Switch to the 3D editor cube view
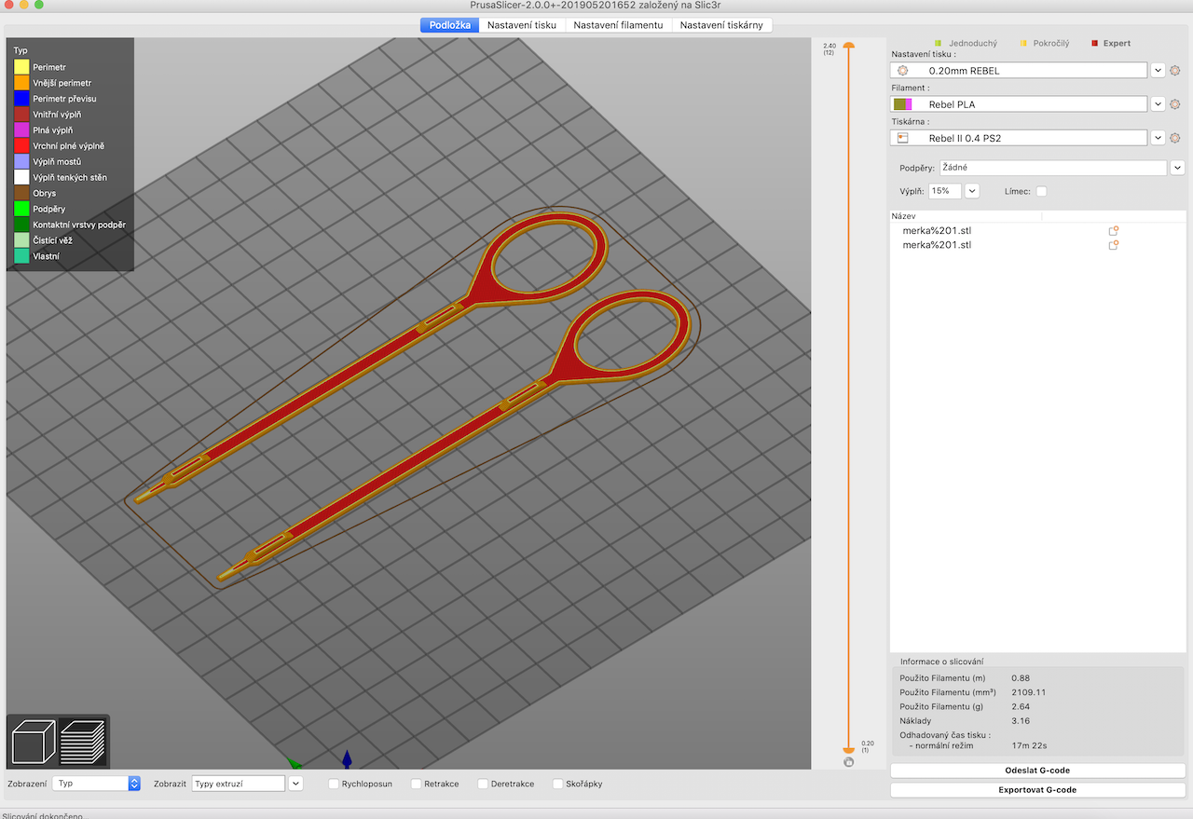 [34, 743]
